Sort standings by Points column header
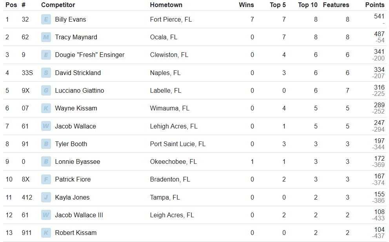This screenshot has width=389, height=242. pos(374,5)
